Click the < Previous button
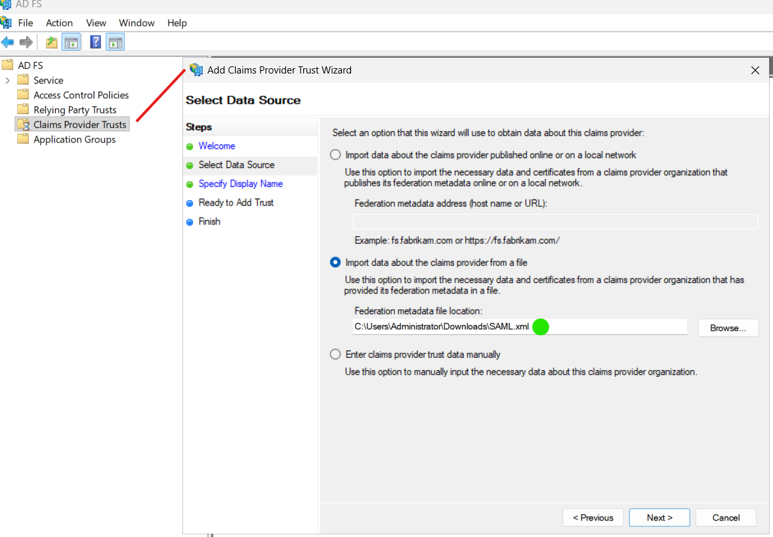 click(593, 517)
